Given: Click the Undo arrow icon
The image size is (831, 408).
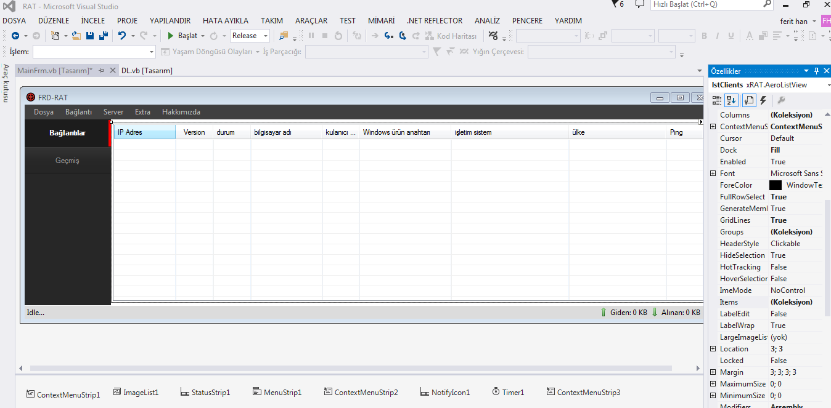Looking at the screenshot, I should click(122, 36).
